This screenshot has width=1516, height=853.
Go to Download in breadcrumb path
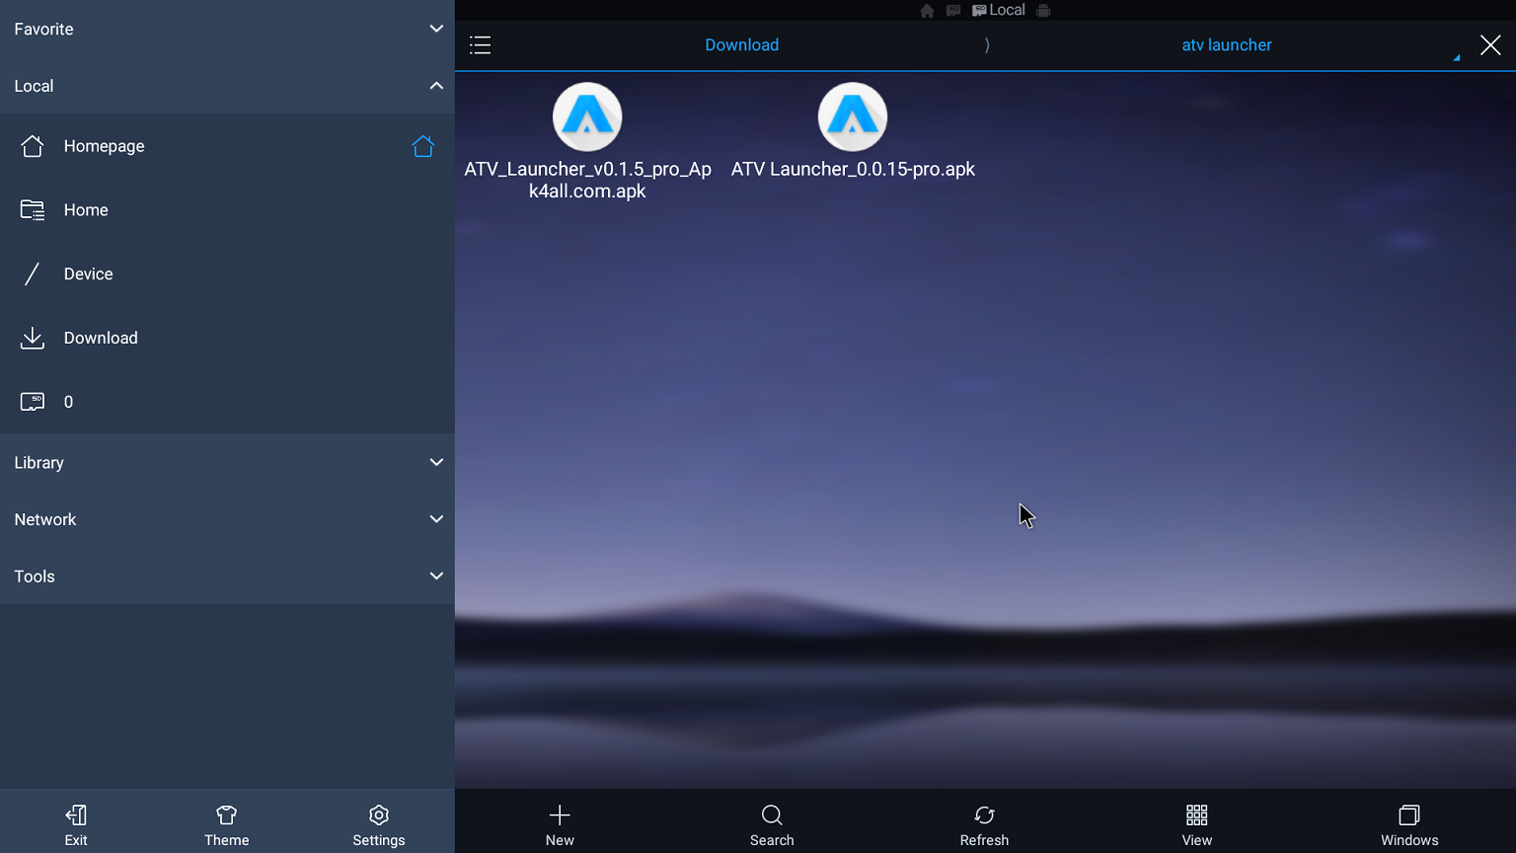click(x=741, y=45)
